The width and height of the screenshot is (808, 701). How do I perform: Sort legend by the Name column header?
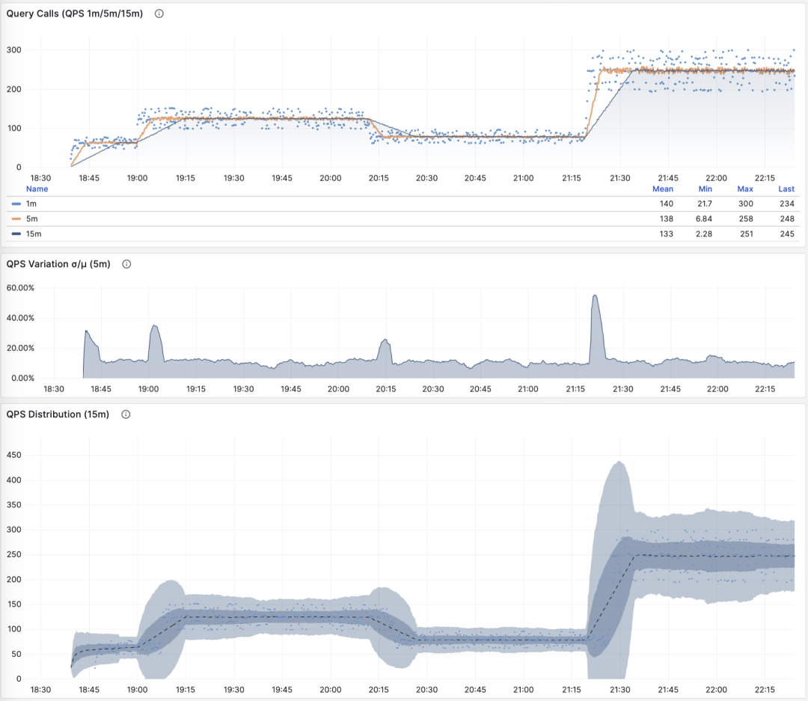[x=37, y=189]
